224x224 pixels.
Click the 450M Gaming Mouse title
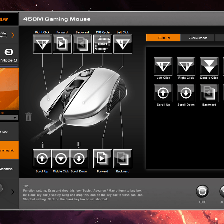pos(57,19)
